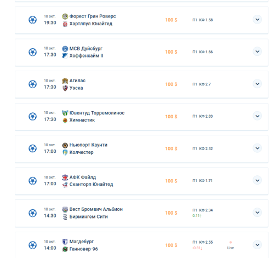Viewport: 274px width, 258px height.
Task: Expand the Newport County bet chevron
Action: pyautogui.click(x=258, y=148)
